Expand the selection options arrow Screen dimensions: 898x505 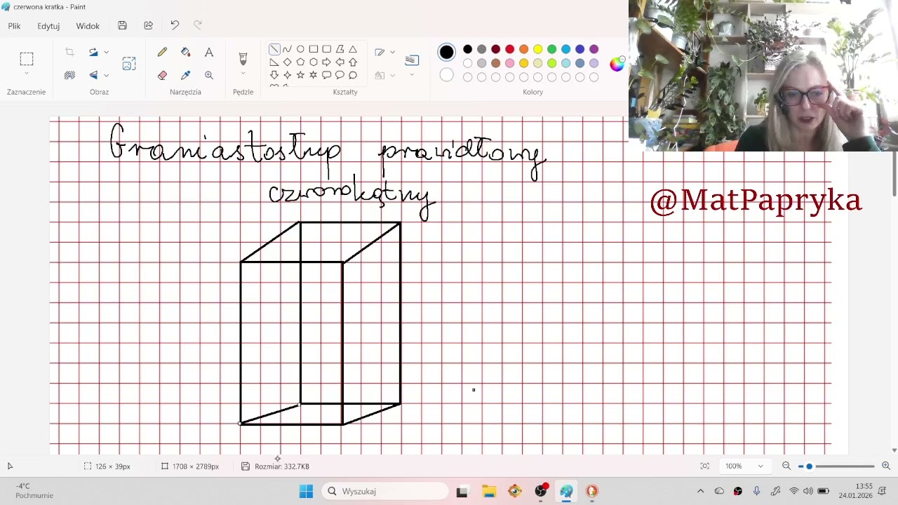tap(27, 74)
